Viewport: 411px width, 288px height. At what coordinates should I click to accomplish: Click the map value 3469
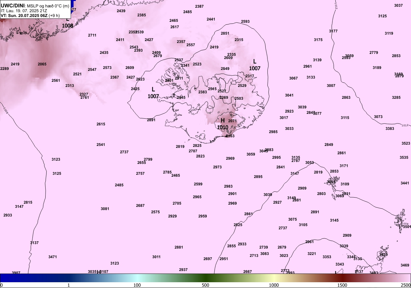405,265
